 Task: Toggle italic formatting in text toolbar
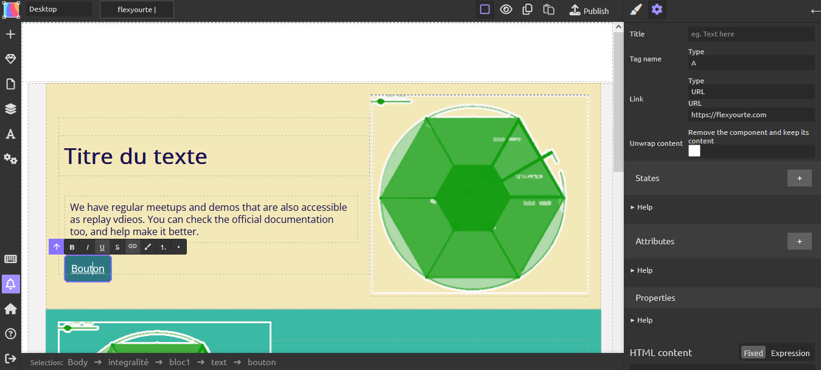pos(87,247)
